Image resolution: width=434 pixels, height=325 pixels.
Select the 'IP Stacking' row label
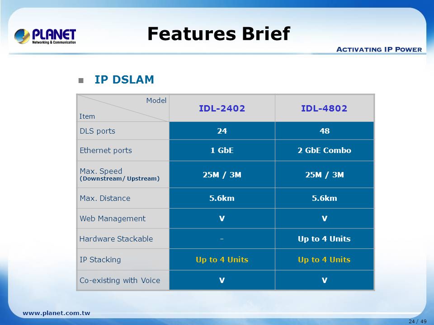[100, 260]
